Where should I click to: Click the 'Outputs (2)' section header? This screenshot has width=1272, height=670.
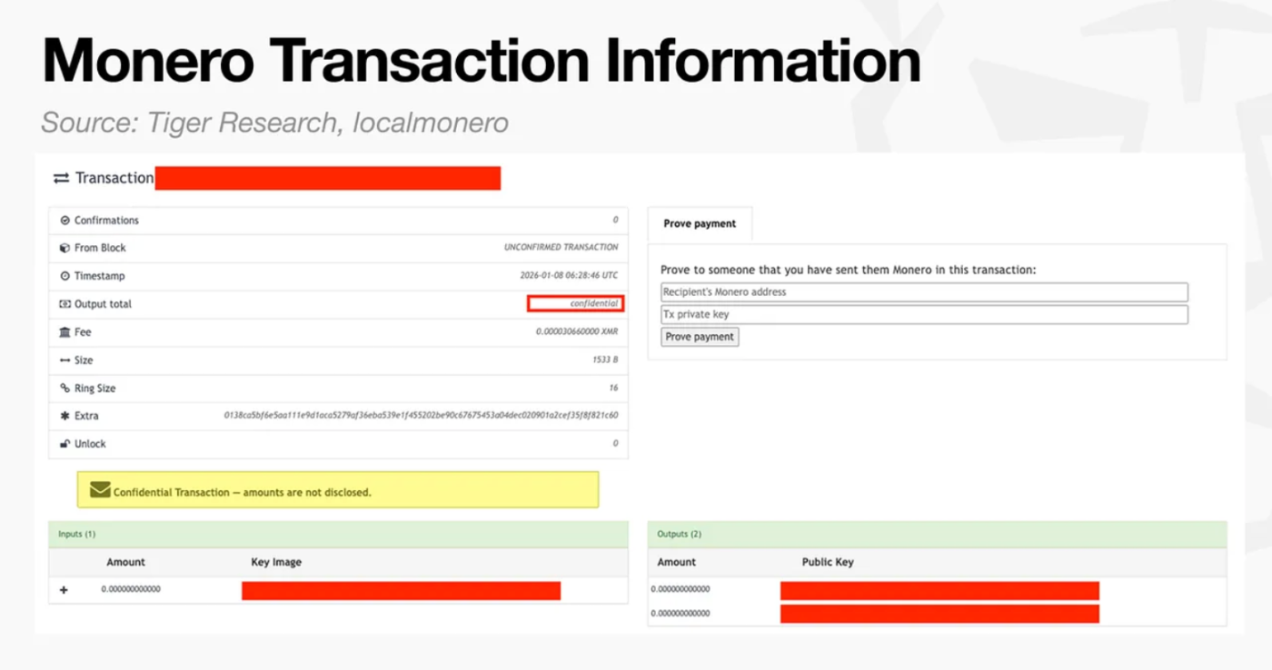pos(937,535)
